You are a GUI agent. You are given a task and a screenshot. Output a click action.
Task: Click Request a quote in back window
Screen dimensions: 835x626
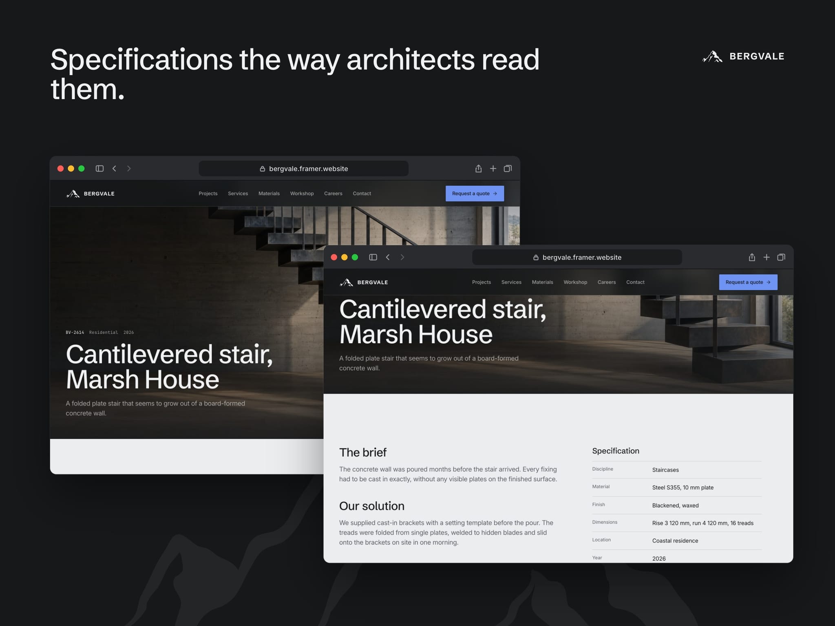pos(475,194)
